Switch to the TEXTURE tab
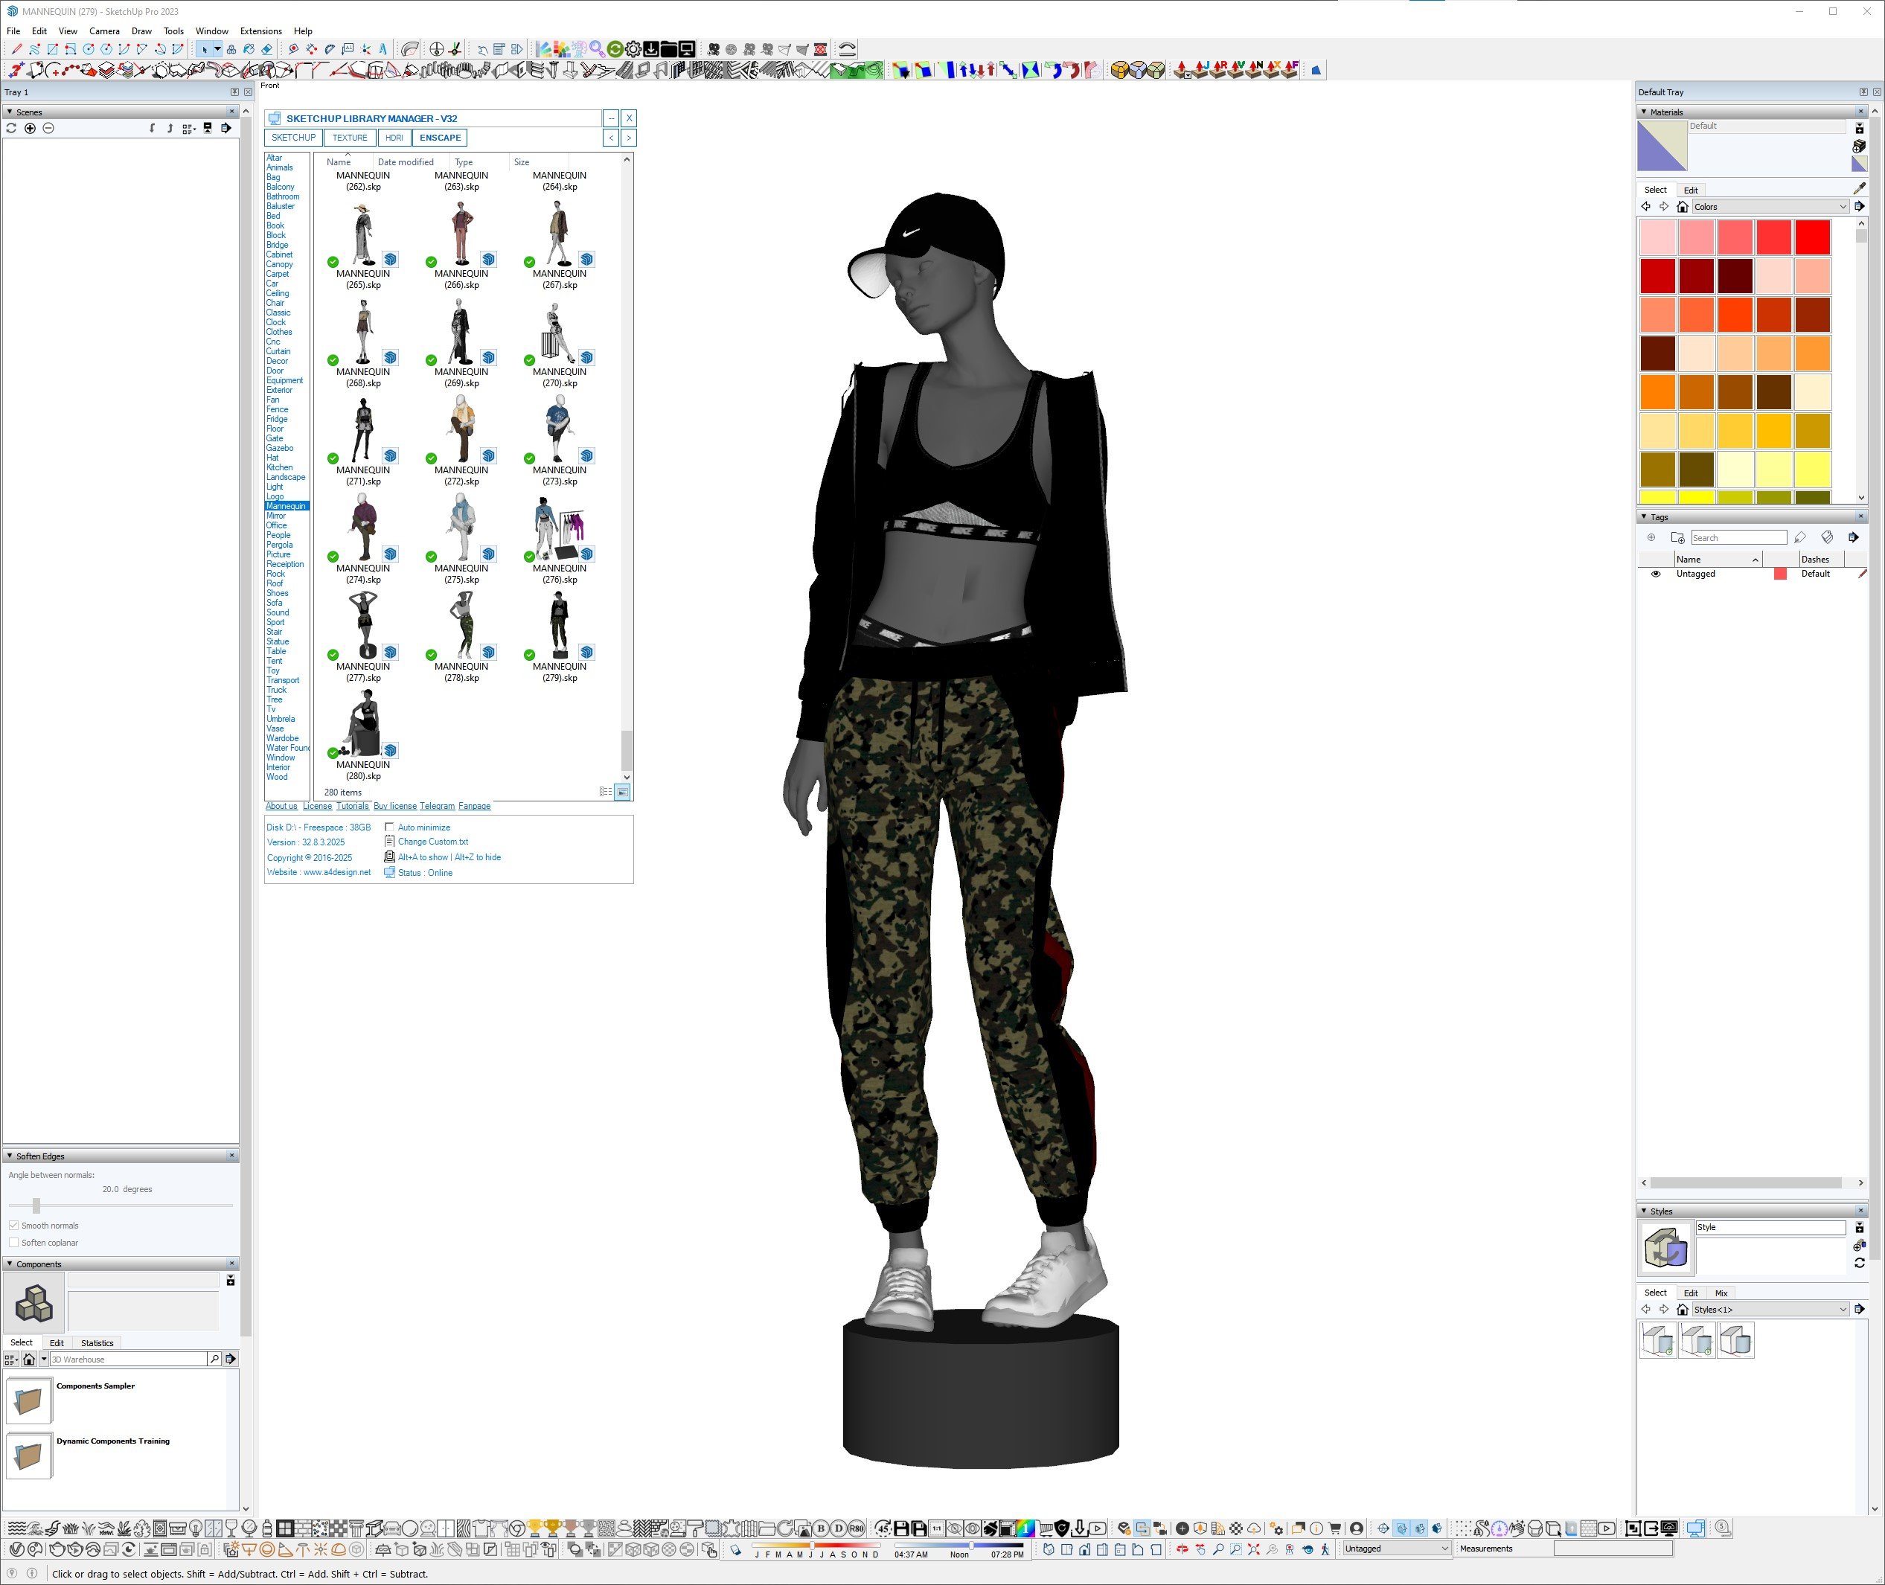 tap(350, 138)
